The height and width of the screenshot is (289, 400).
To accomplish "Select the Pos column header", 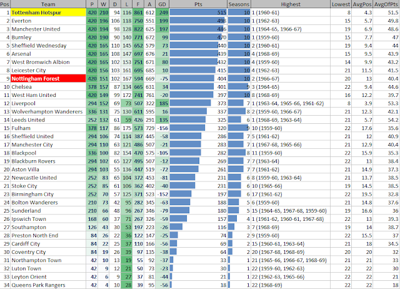I will (5, 4).
